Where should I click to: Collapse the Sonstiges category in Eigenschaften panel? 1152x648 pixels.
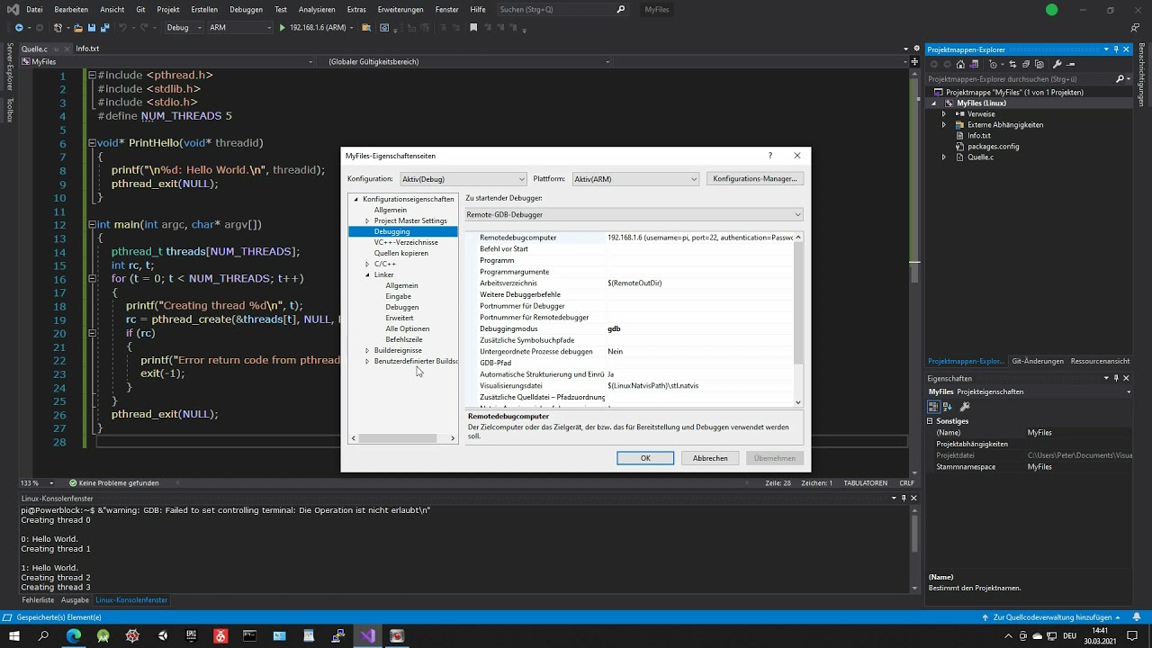pos(931,421)
